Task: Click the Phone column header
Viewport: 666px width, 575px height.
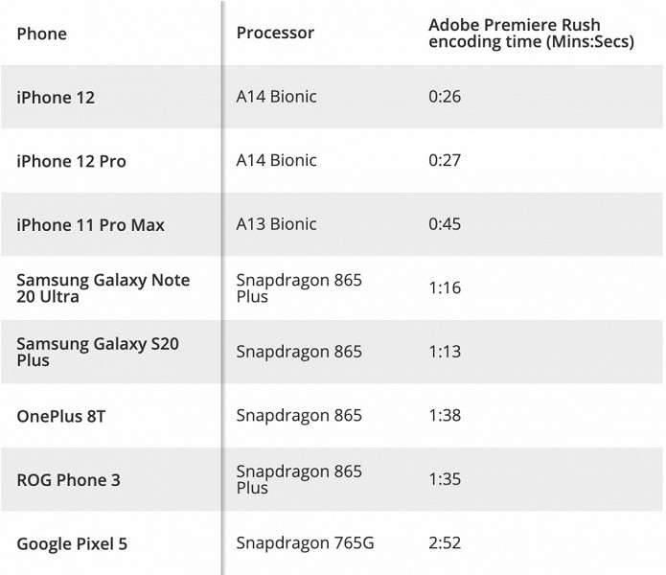Action: pyautogui.click(x=41, y=34)
